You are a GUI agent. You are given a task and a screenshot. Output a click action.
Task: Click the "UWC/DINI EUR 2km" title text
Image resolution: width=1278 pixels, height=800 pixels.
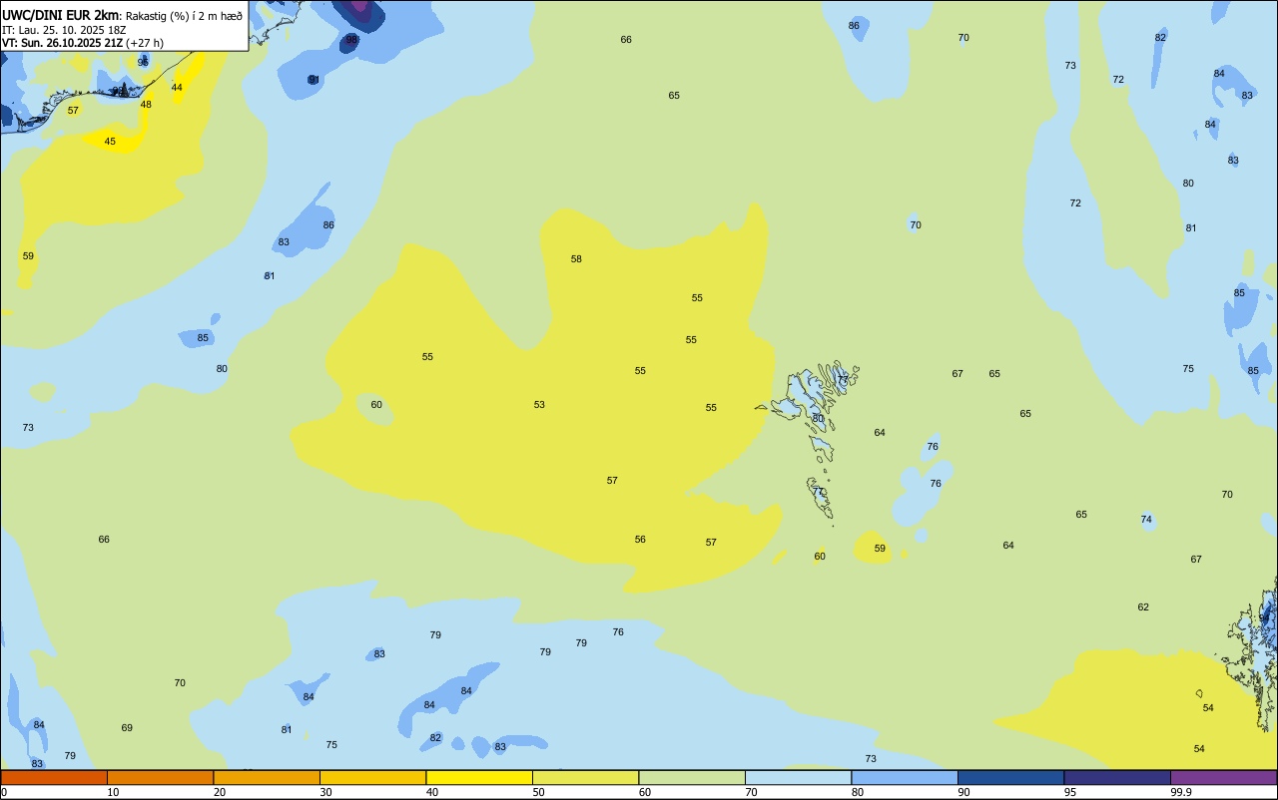pos(60,15)
